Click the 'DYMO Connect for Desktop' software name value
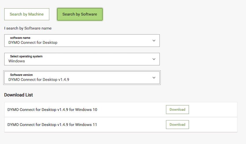The image size is (246, 144). [x=33, y=43]
